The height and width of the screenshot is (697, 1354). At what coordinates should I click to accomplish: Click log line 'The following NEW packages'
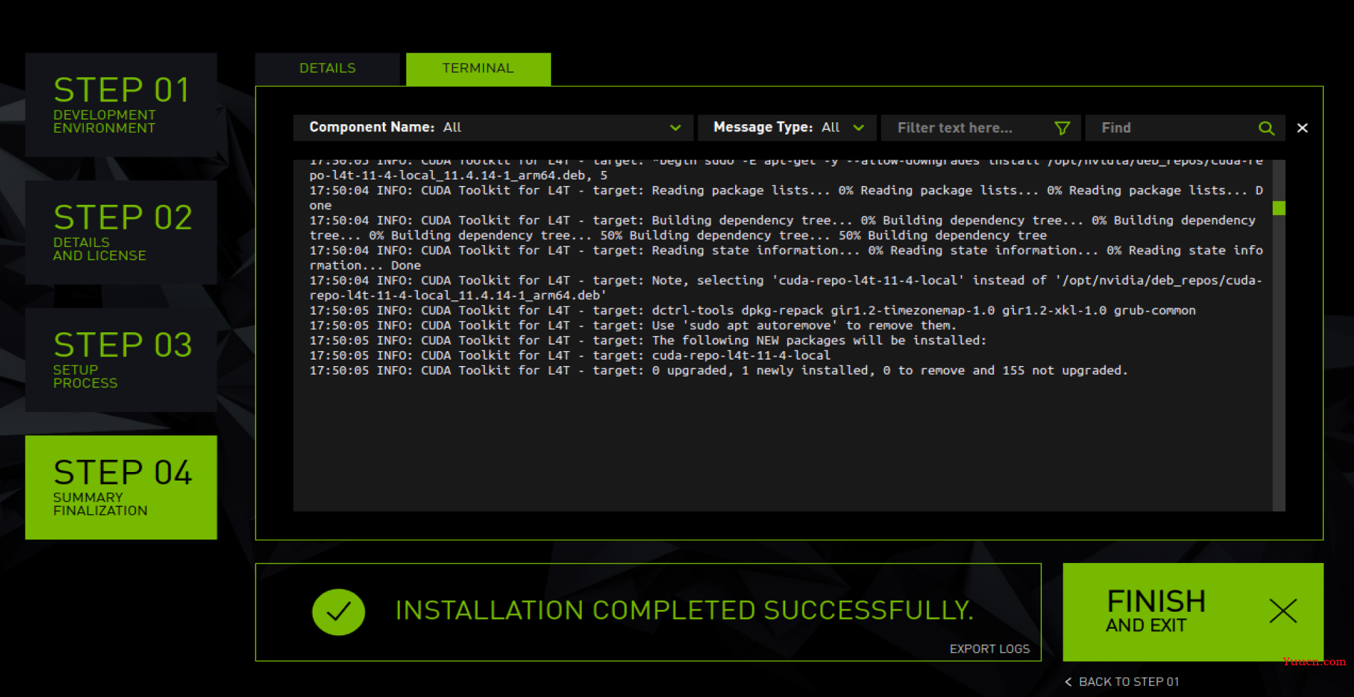[647, 340]
